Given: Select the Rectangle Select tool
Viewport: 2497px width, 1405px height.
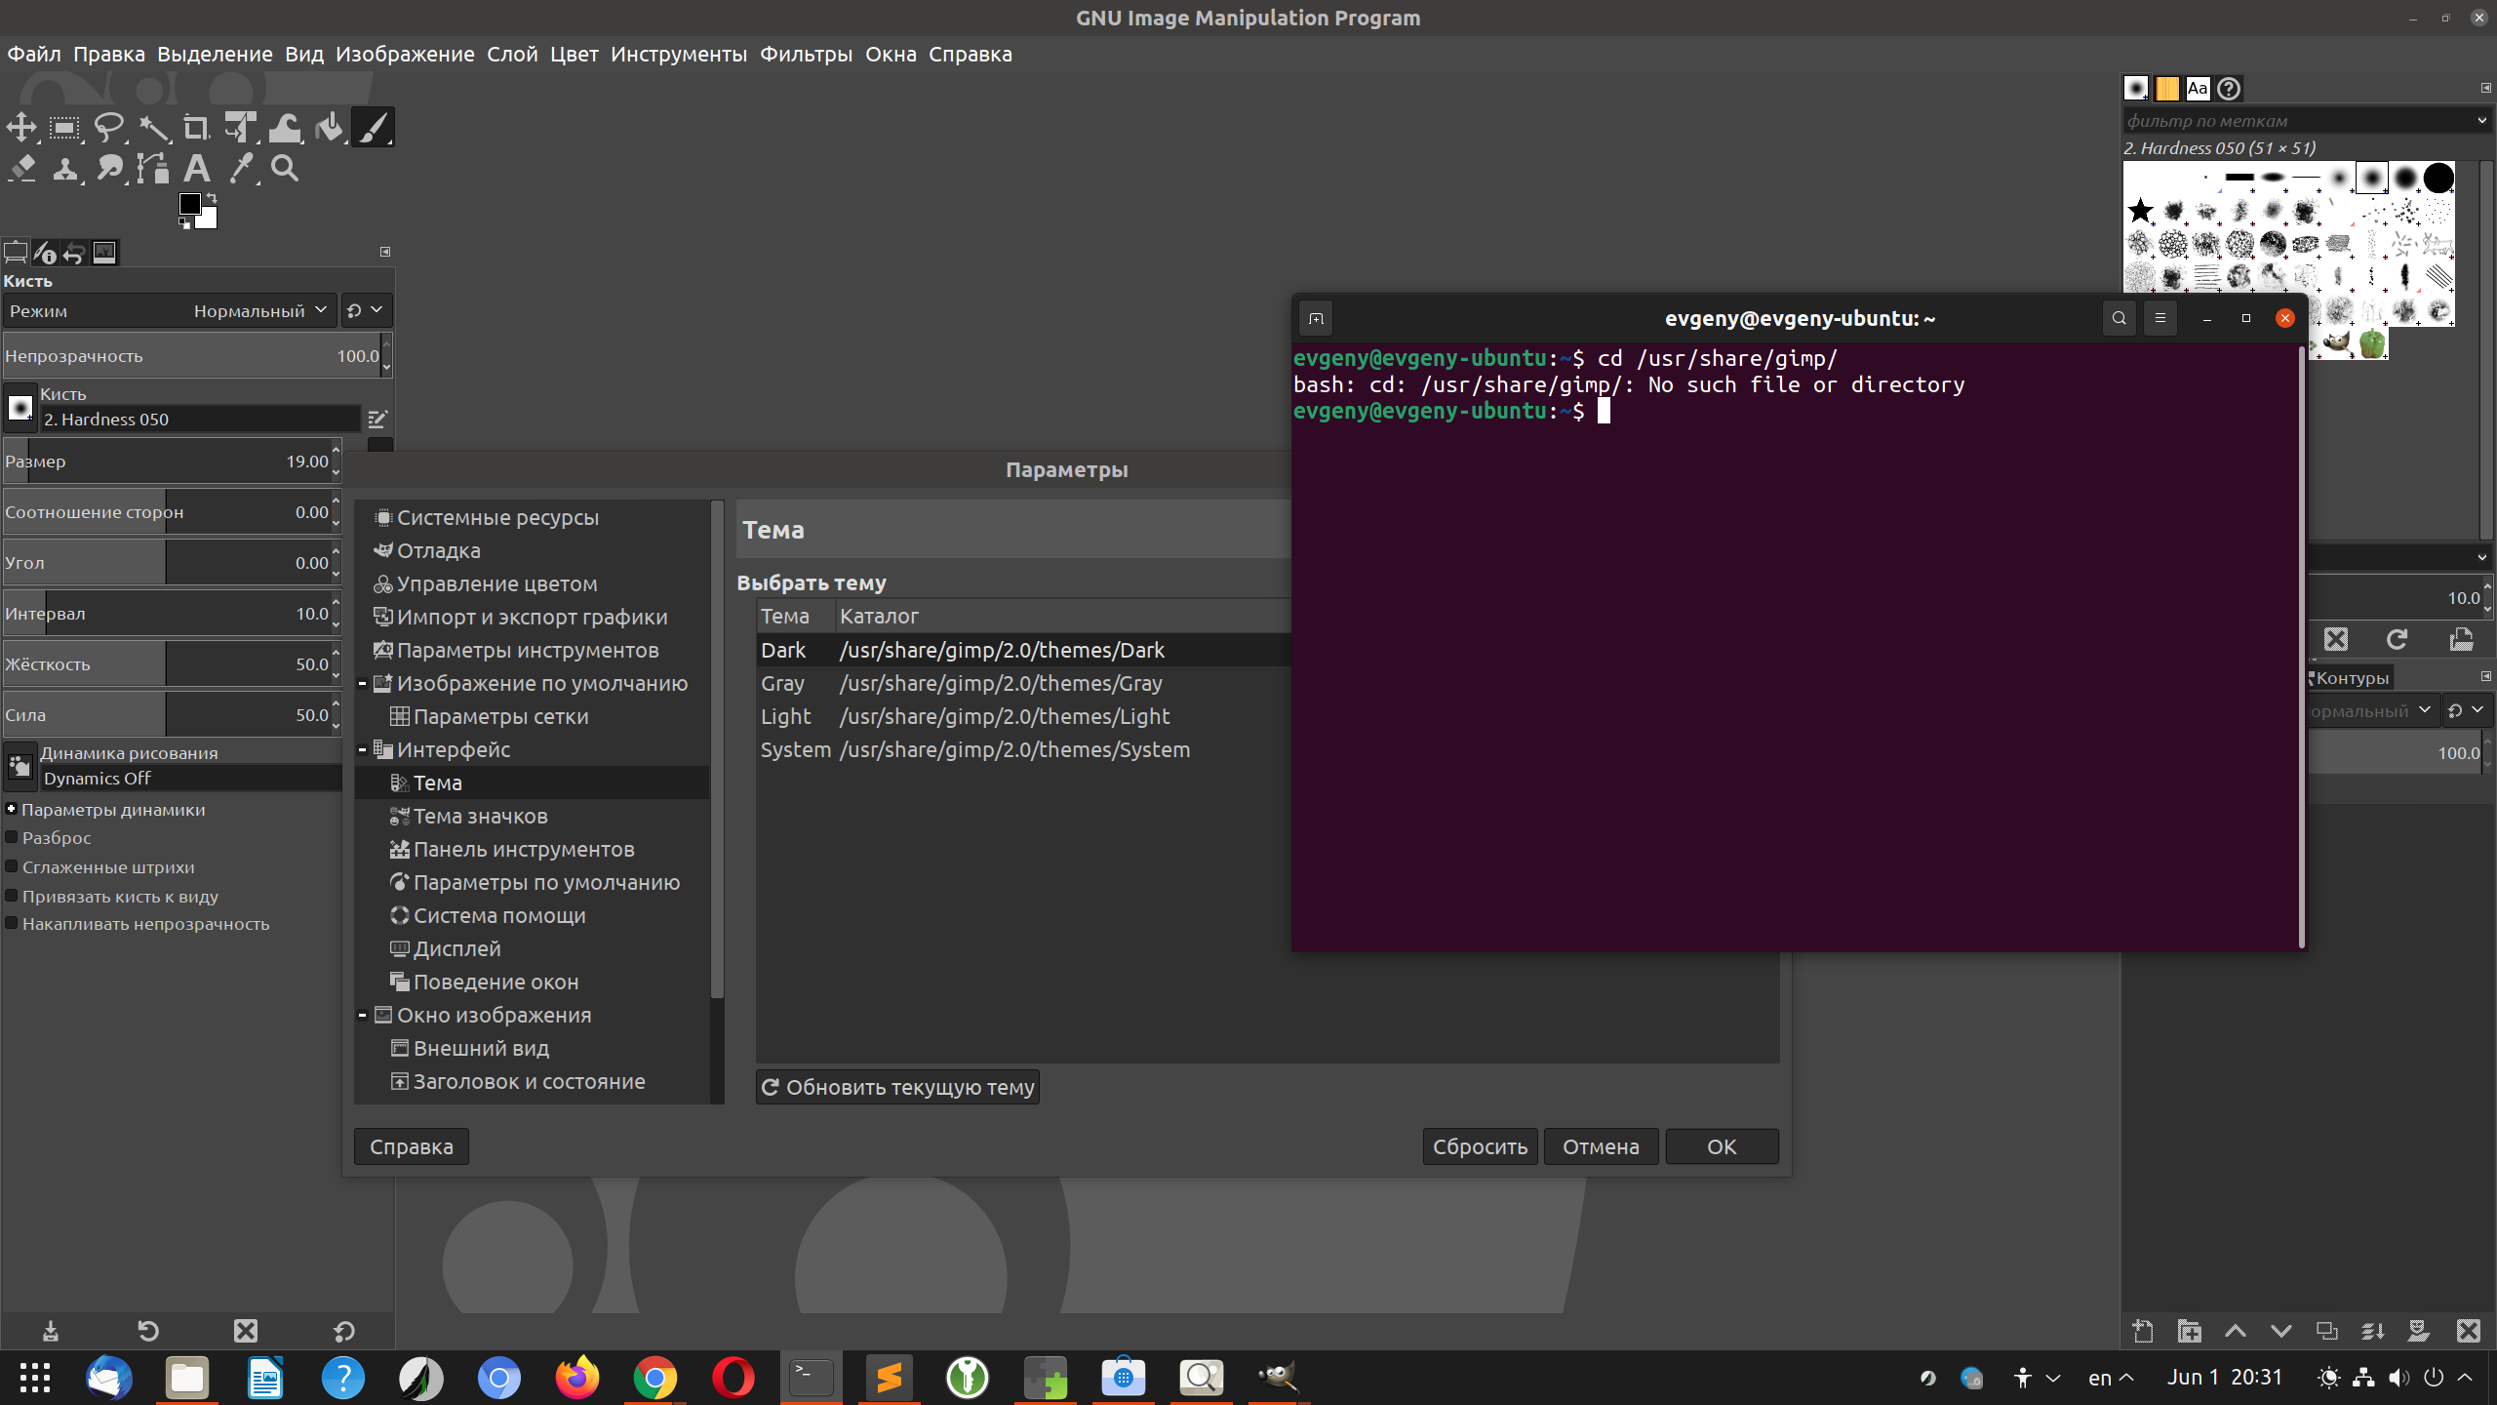Looking at the screenshot, I should coord(65,128).
